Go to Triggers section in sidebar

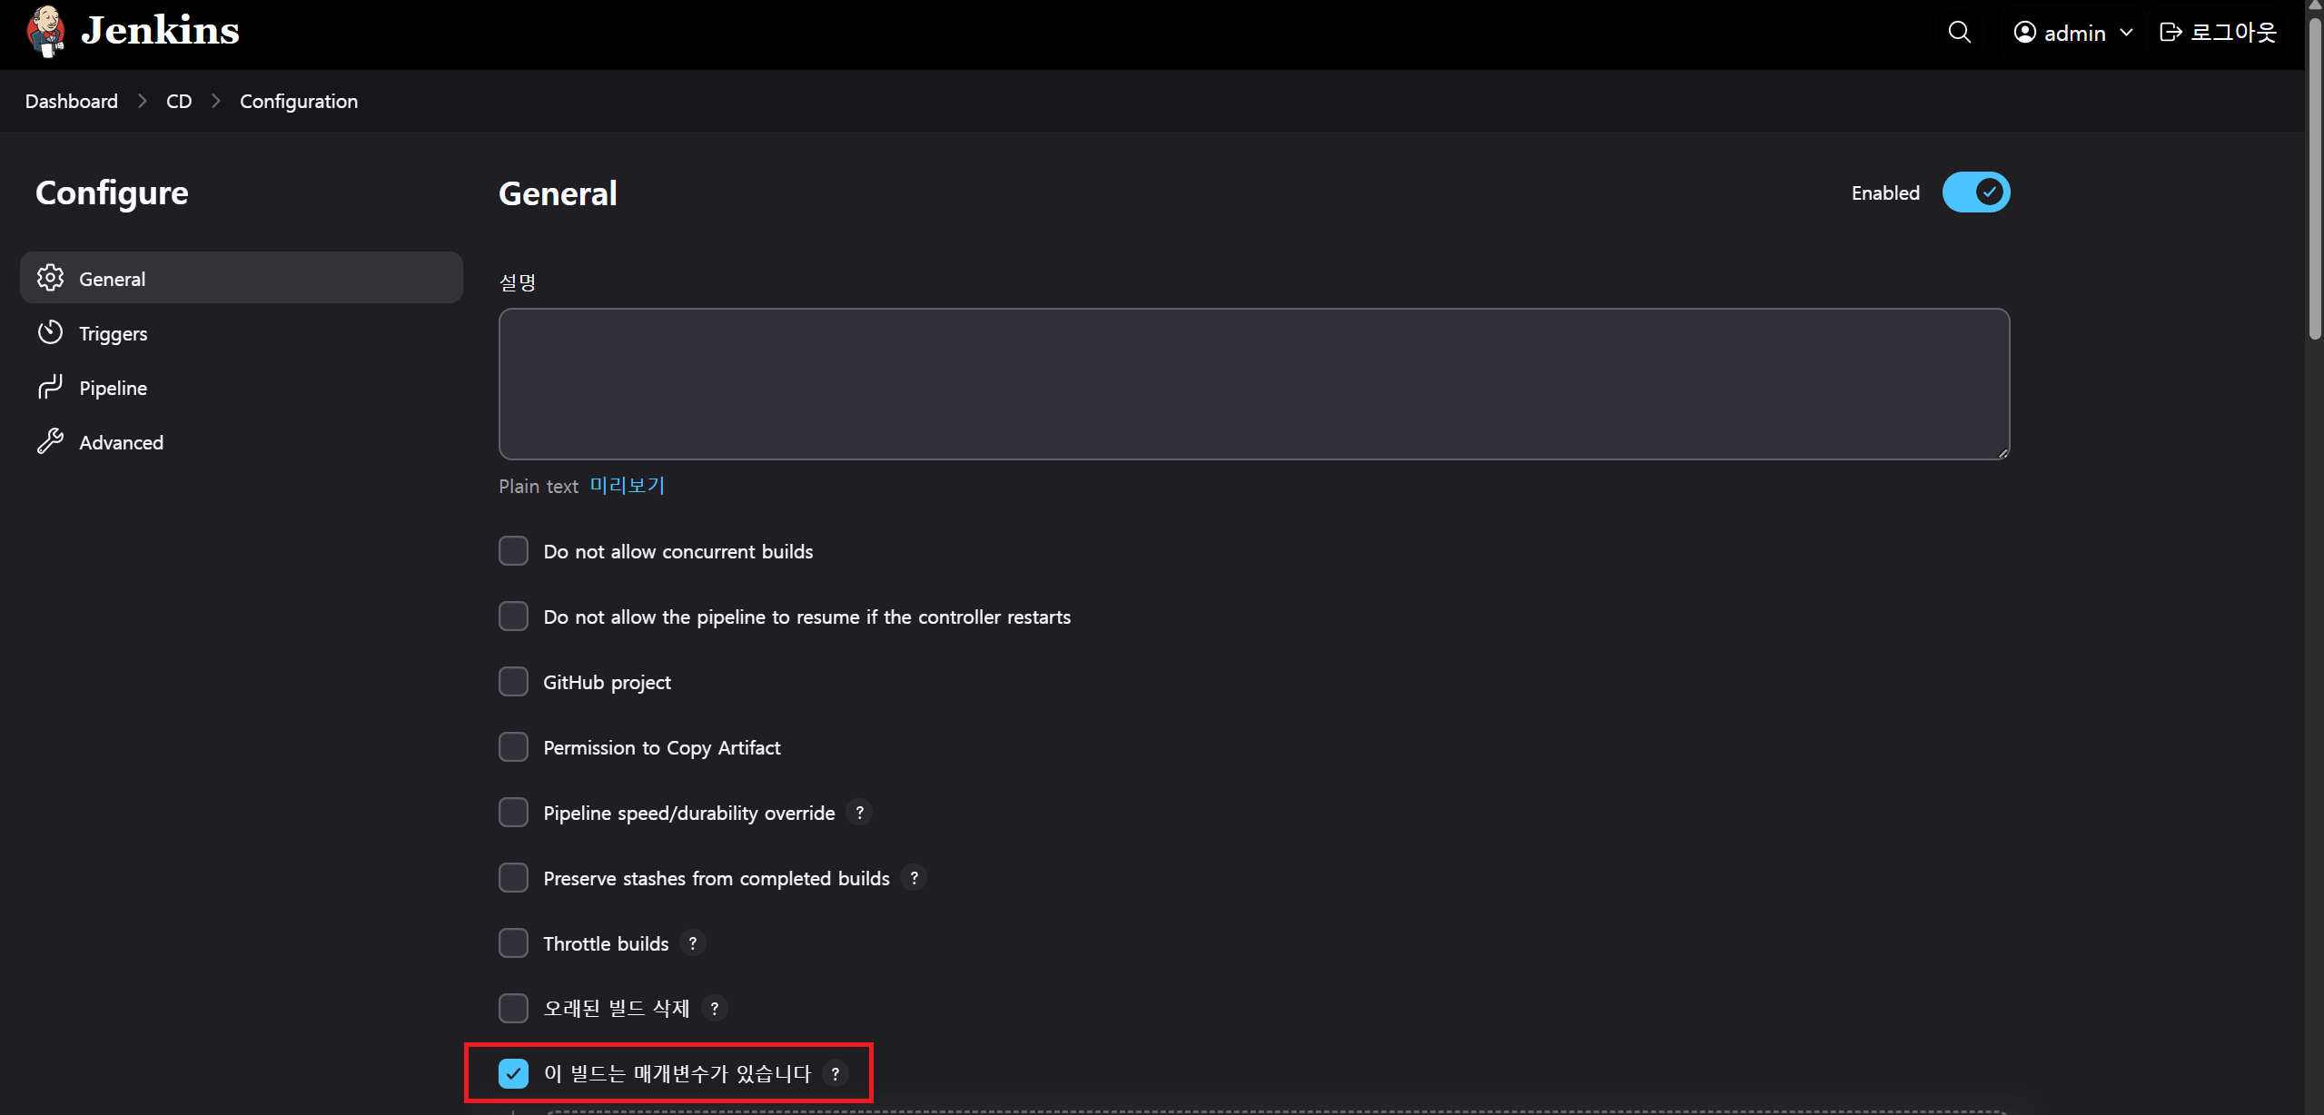click(x=113, y=333)
